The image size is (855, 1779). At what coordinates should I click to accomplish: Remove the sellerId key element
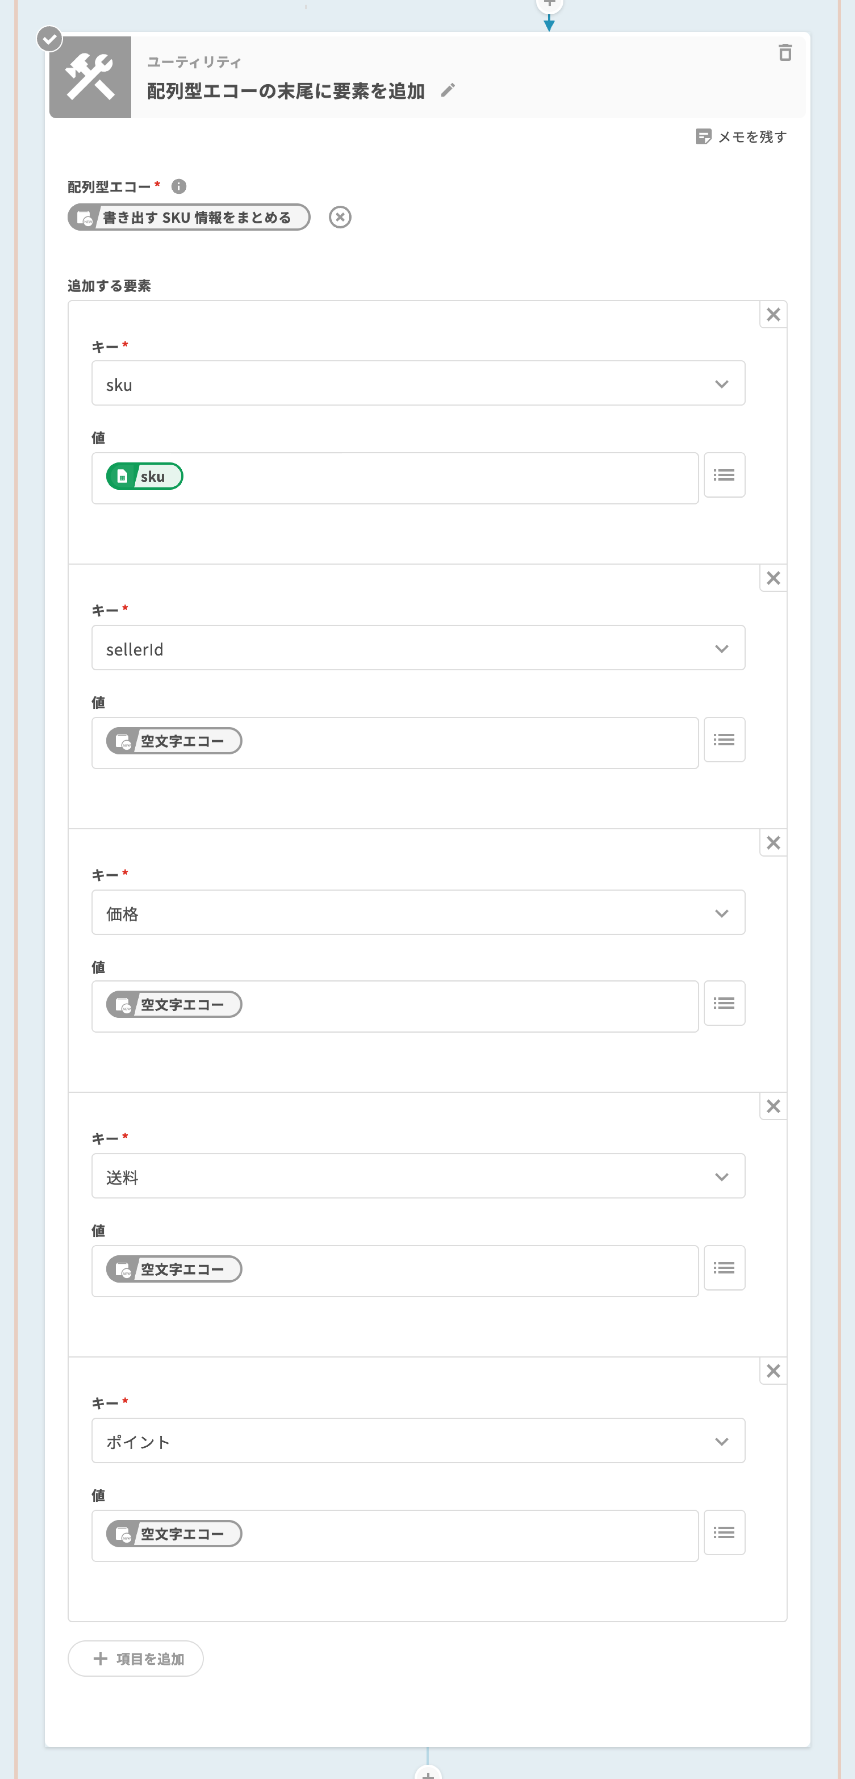(x=773, y=579)
